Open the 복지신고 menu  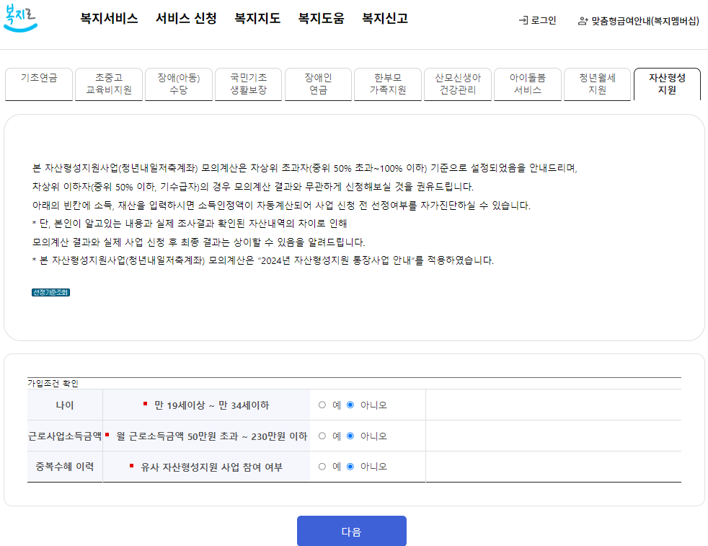point(384,19)
